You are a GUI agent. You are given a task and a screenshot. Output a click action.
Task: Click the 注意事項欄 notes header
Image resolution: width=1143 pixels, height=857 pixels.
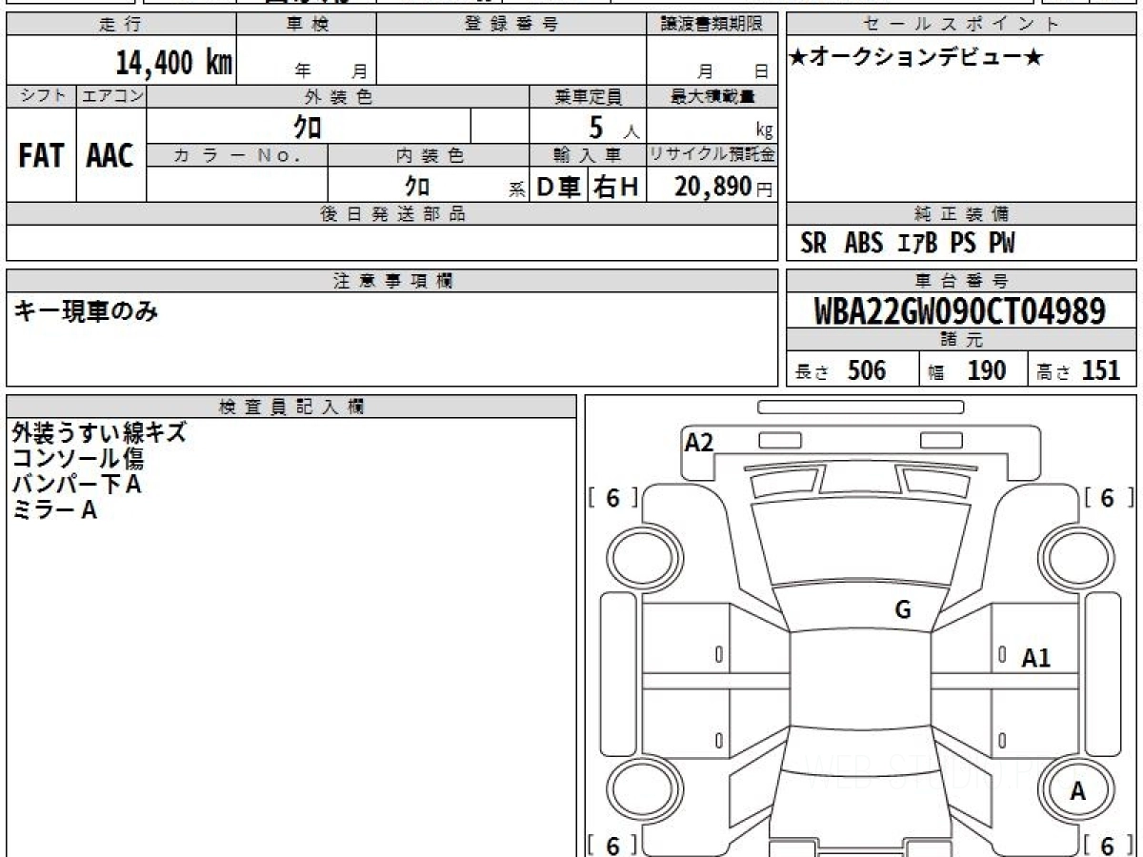(x=392, y=281)
